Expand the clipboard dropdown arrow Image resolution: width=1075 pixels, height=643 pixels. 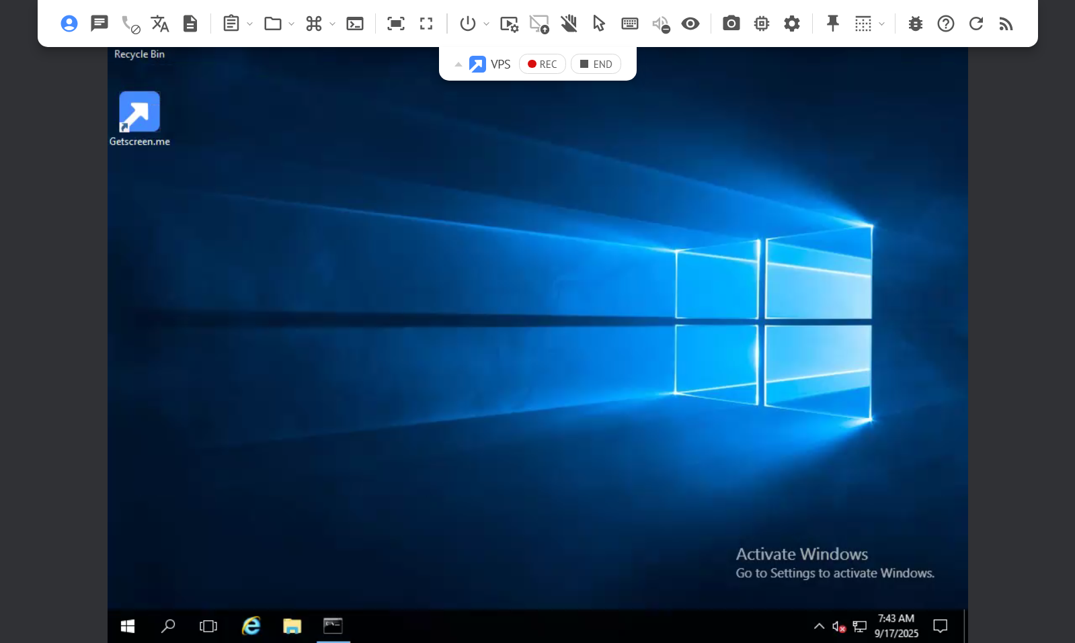coord(249,24)
